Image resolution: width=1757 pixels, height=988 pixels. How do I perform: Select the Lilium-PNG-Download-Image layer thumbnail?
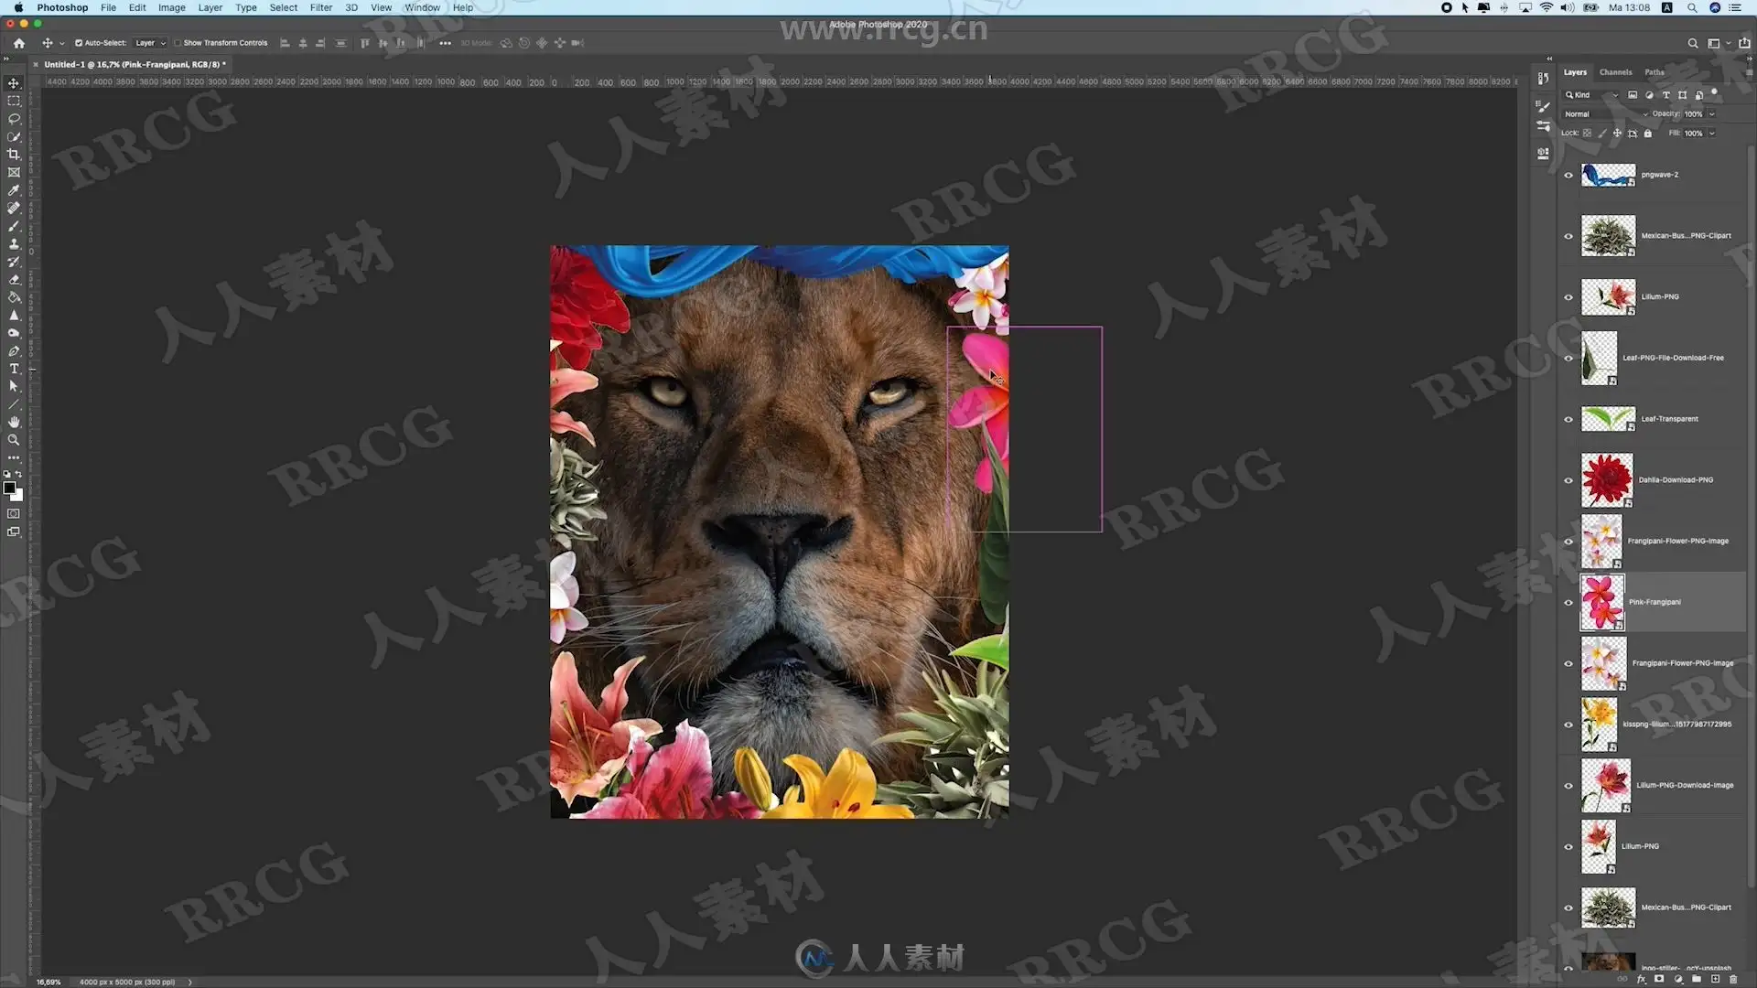point(1605,785)
